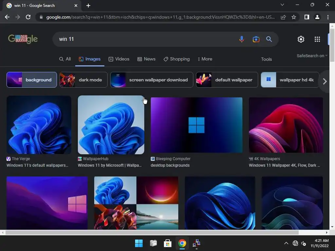Open network status in system tray
This screenshot has width=335, height=251.
click(x=295, y=243)
